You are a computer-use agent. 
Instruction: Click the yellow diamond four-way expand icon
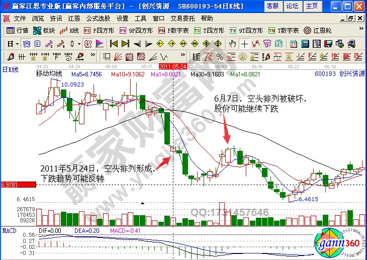point(218,44)
